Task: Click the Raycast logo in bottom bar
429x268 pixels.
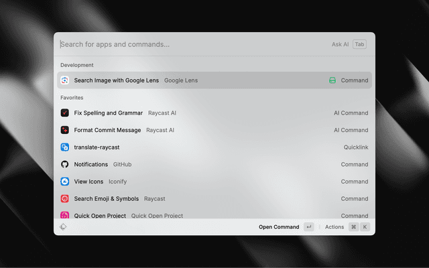Action: click(63, 227)
